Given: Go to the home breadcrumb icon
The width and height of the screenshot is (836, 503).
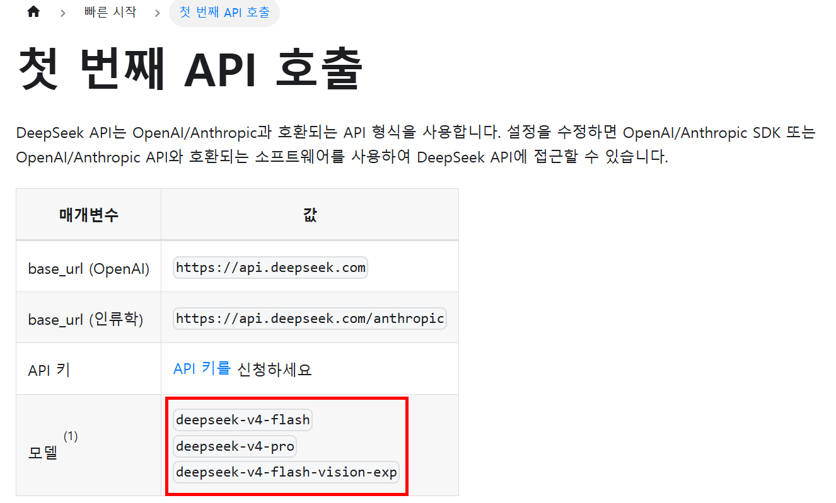Looking at the screenshot, I should coord(33,12).
